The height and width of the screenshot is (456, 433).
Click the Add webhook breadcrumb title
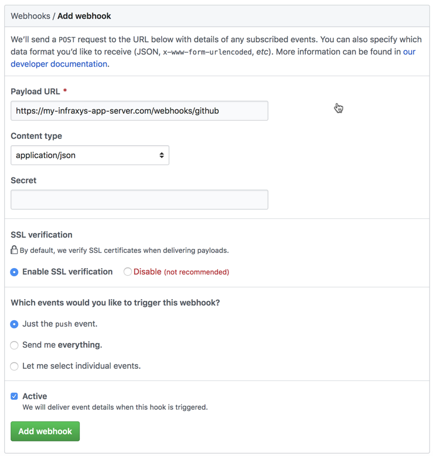pos(84,16)
